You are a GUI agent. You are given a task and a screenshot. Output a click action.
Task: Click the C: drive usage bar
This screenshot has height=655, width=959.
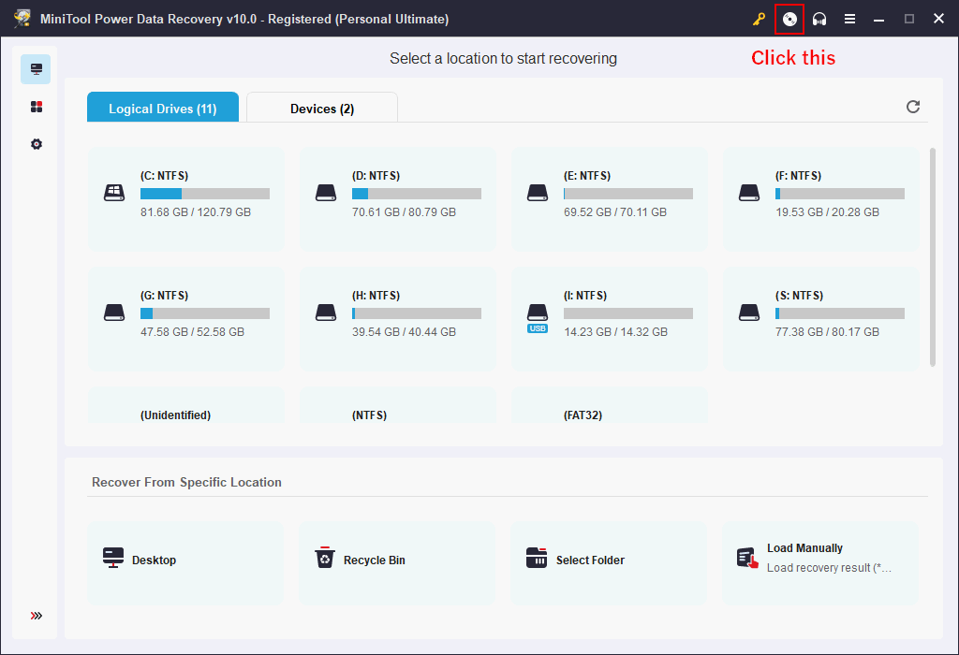(x=205, y=194)
